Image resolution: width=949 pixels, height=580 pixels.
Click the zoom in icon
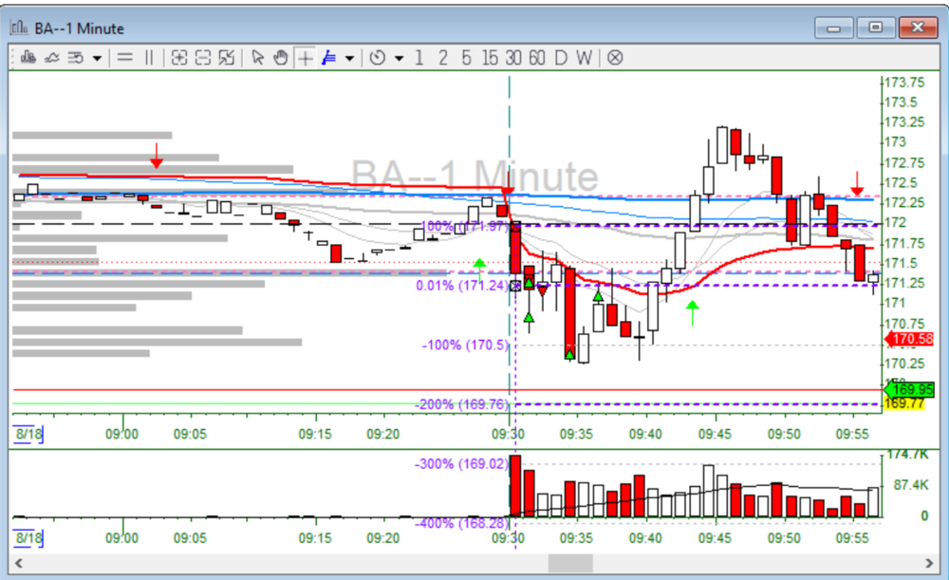[179, 58]
